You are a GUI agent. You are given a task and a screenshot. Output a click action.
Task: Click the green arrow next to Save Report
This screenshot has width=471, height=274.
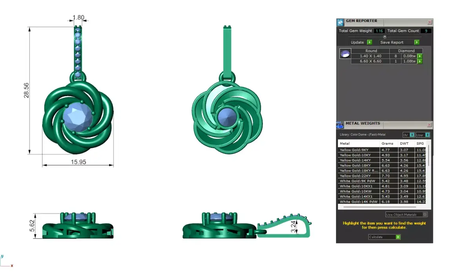pyautogui.click(x=416, y=42)
